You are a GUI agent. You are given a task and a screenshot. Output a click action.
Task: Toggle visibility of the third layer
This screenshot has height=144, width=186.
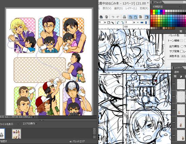[173, 110]
